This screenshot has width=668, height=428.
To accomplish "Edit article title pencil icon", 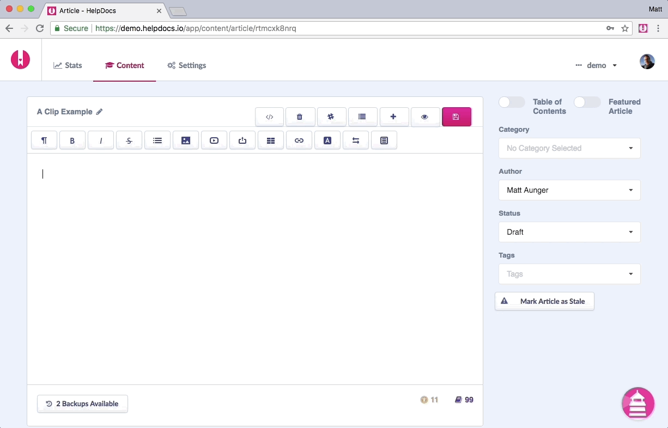I will pyautogui.click(x=99, y=112).
